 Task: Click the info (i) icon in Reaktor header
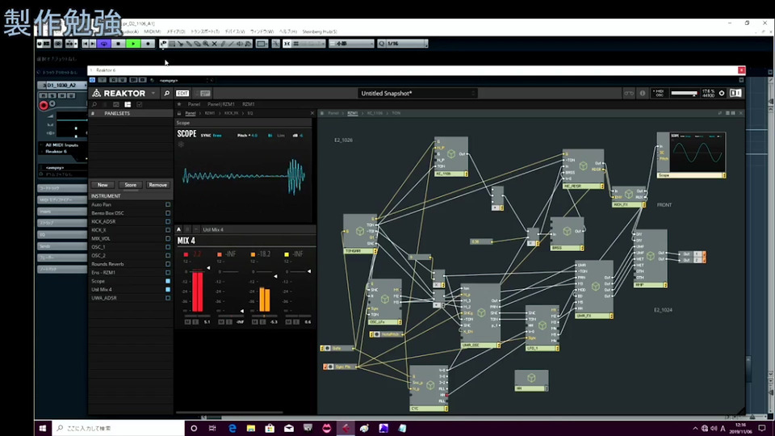(x=642, y=93)
